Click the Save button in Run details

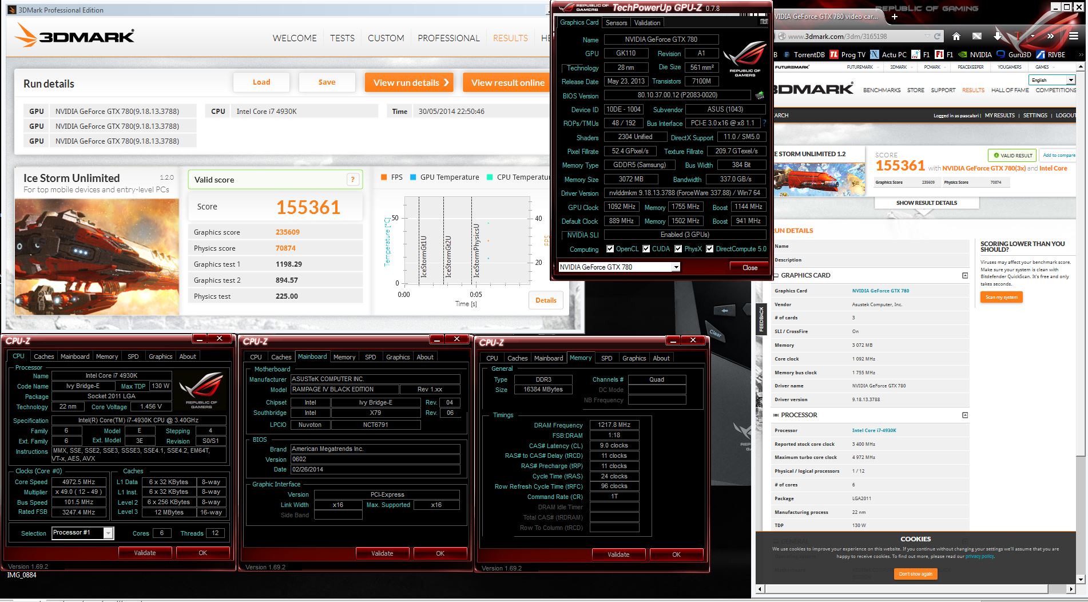[x=327, y=82]
